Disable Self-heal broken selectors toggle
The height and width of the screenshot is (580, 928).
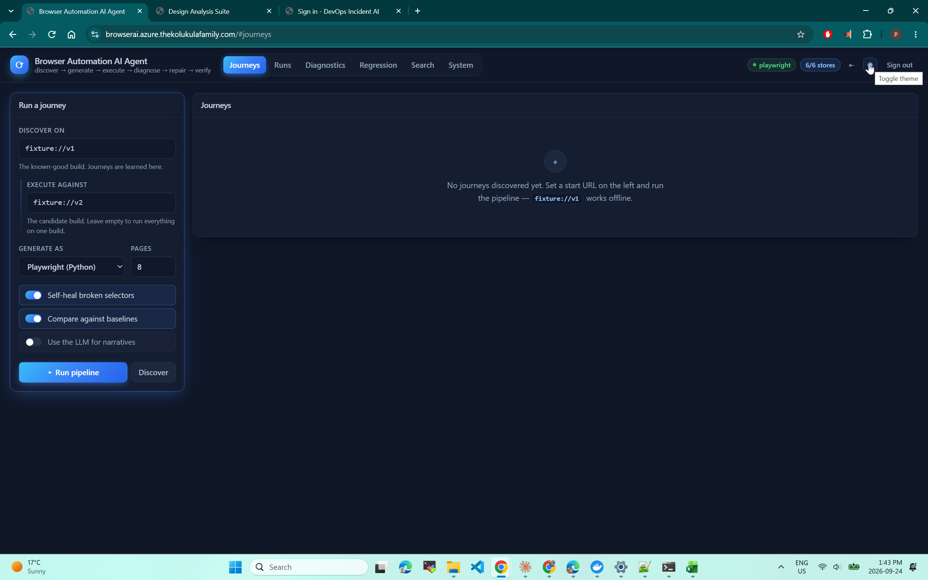coord(33,295)
